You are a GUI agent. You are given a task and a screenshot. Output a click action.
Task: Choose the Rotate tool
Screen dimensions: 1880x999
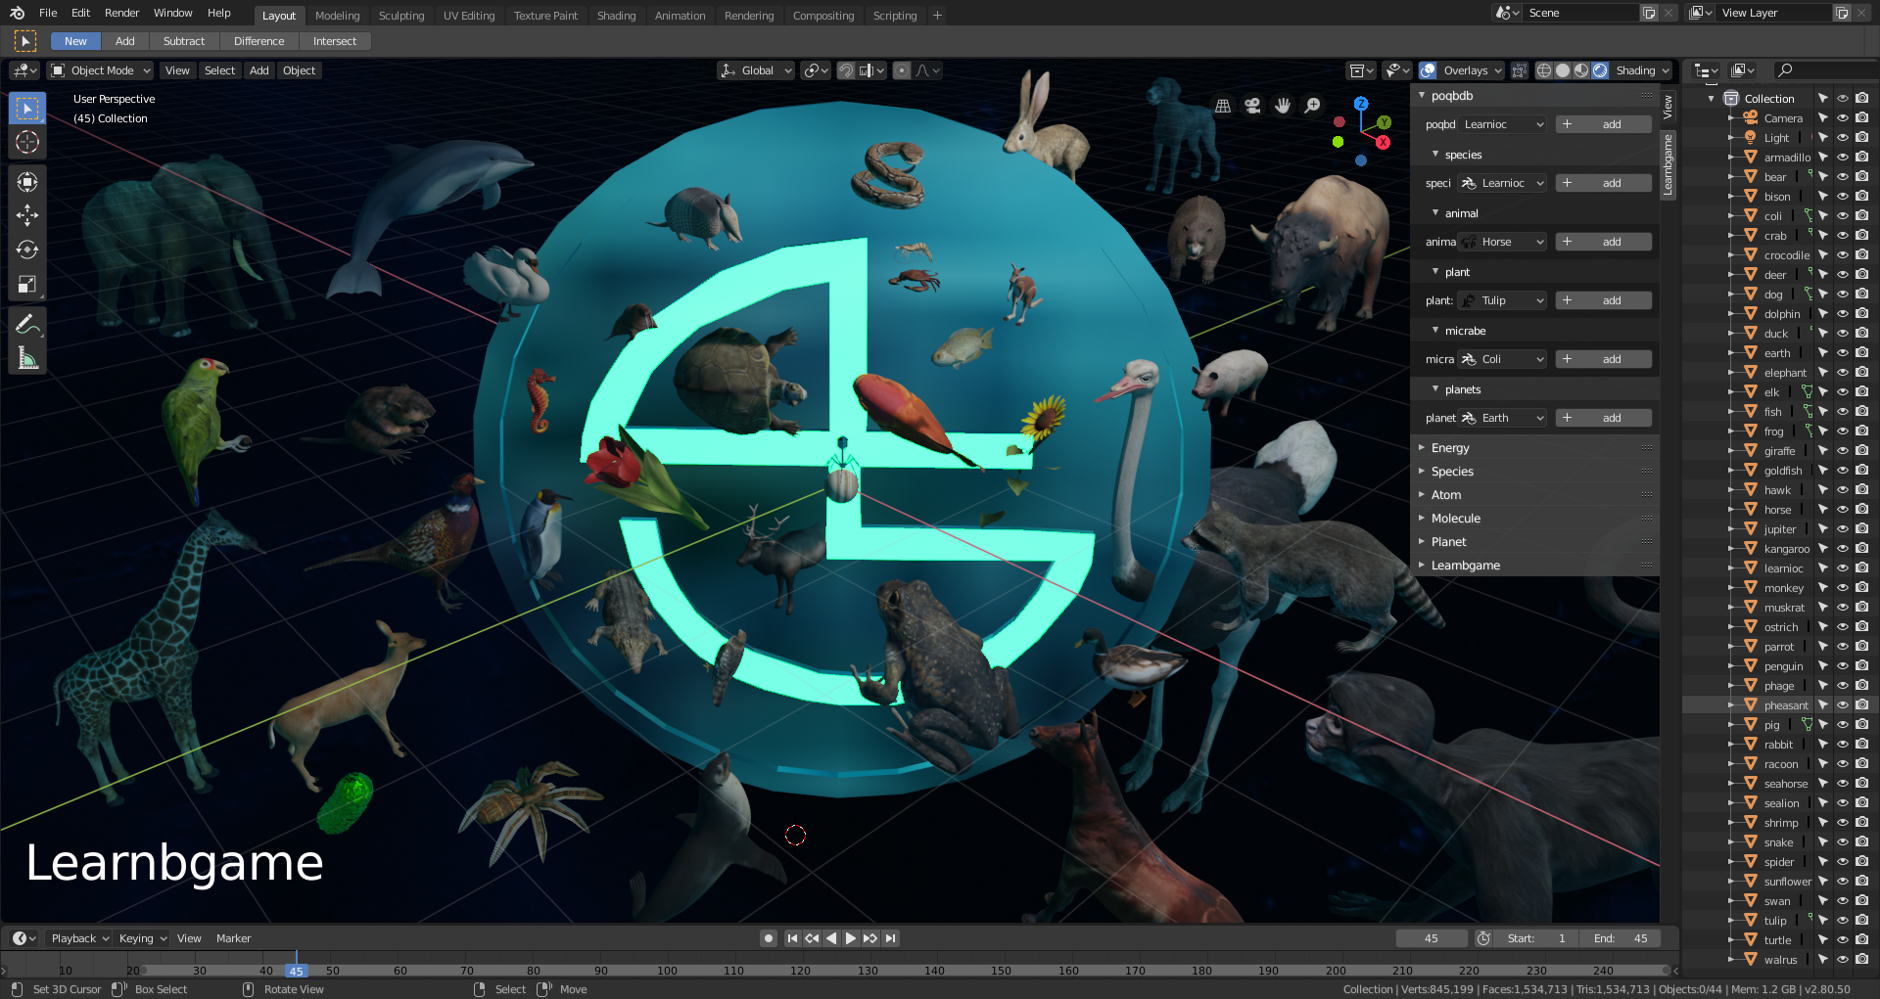tap(27, 250)
